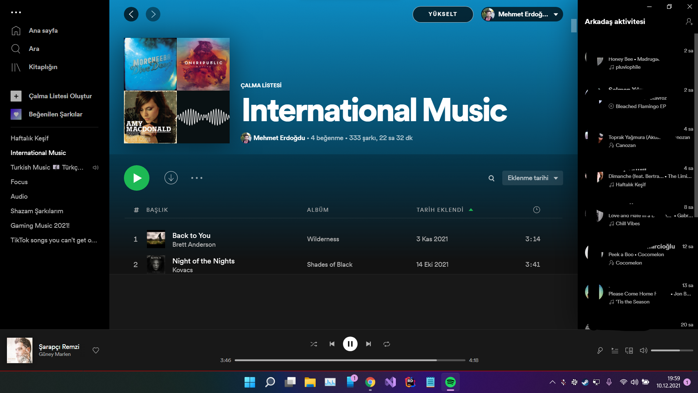Go to Ana sayfa
The height and width of the screenshot is (393, 698).
(x=43, y=31)
